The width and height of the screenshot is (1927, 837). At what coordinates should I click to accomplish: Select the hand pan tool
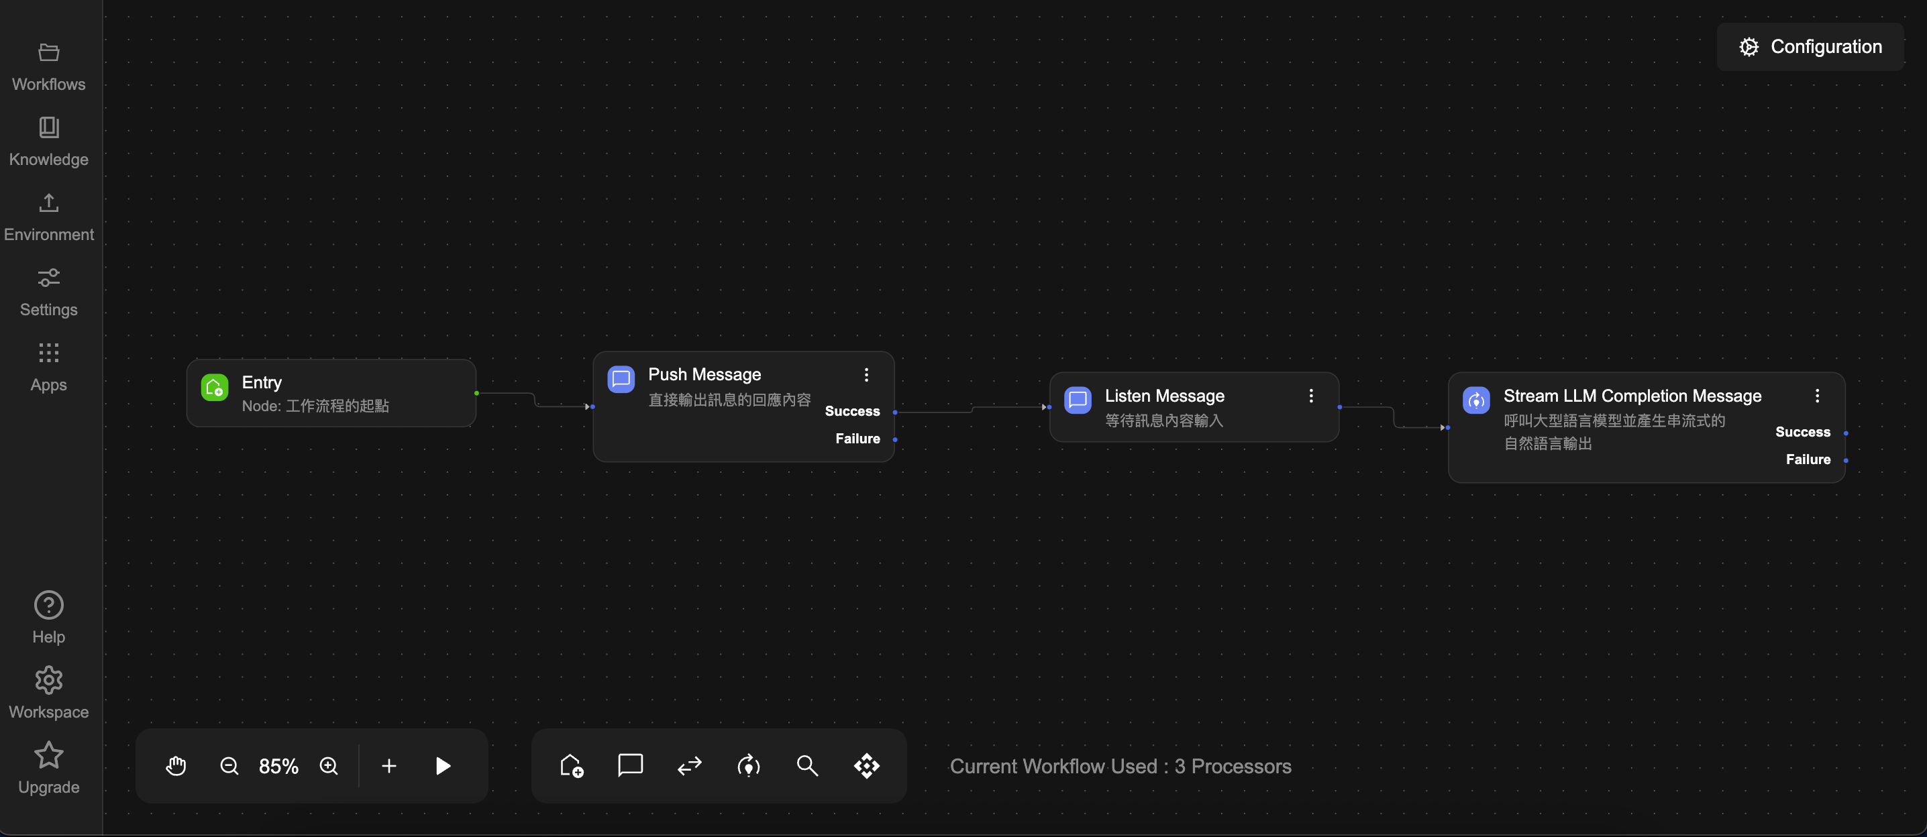(x=176, y=765)
